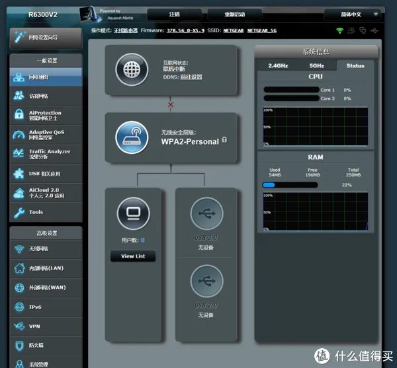Open the VPN icon in sidebar
The image size is (397, 368).
[19, 326]
